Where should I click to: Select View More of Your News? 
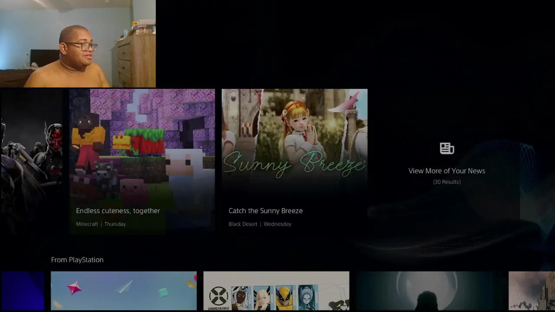[x=447, y=171]
